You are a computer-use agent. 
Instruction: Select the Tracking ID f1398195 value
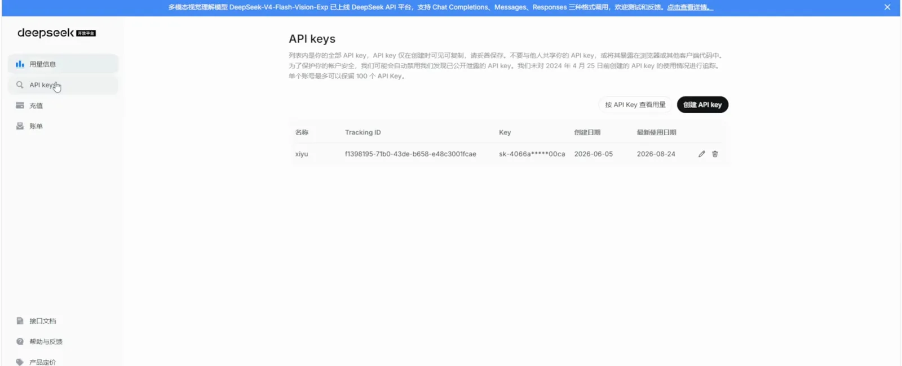[410, 154]
